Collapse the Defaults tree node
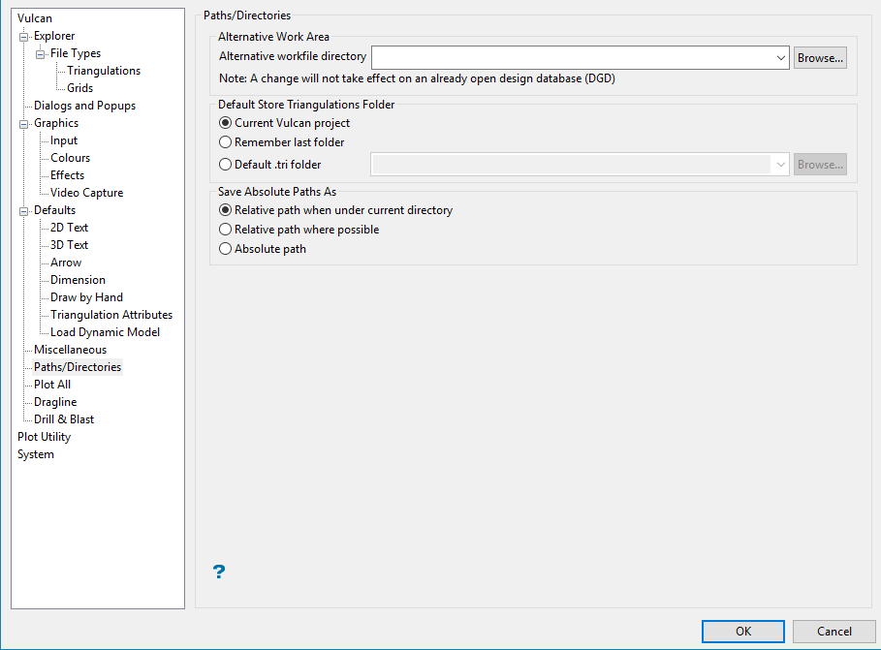This screenshot has height=650, width=881. pyautogui.click(x=23, y=211)
